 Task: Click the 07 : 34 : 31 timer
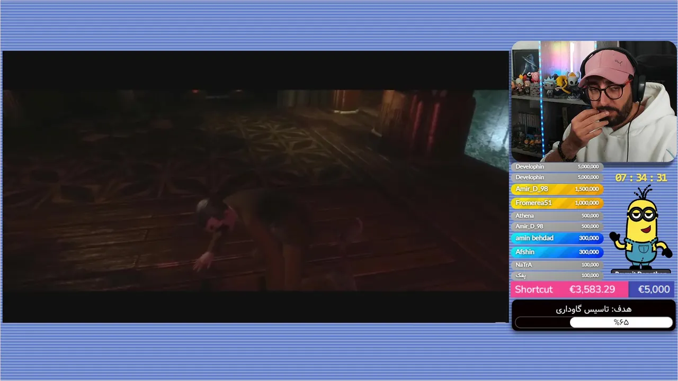point(641,178)
